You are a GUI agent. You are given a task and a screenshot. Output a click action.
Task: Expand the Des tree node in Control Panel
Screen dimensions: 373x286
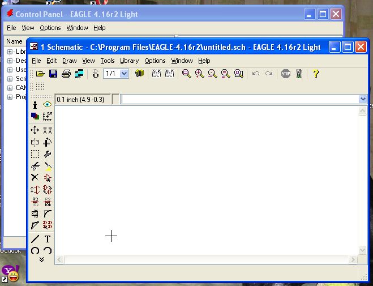point(10,61)
